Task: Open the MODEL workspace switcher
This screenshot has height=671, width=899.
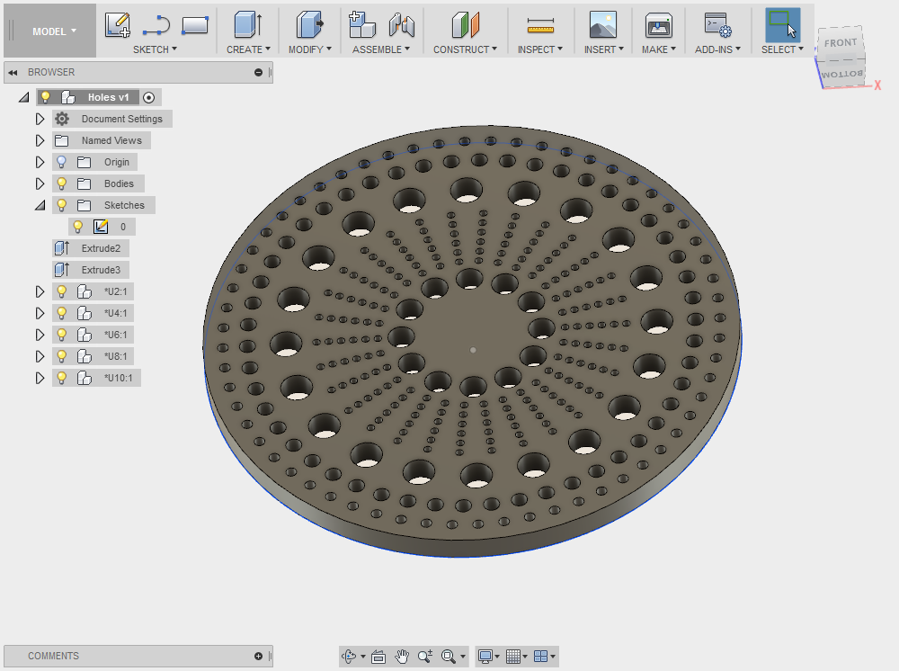Action: [49, 30]
